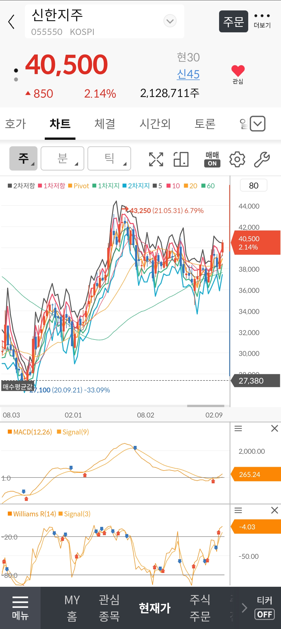
Task: Open 주식 주문 from bottom bar
Action: coord(200,608)
